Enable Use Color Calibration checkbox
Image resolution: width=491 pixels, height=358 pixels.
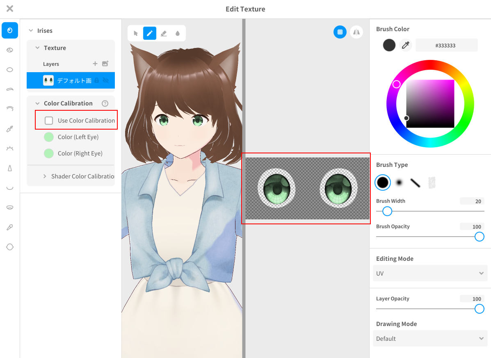click(x=49, y=121)
